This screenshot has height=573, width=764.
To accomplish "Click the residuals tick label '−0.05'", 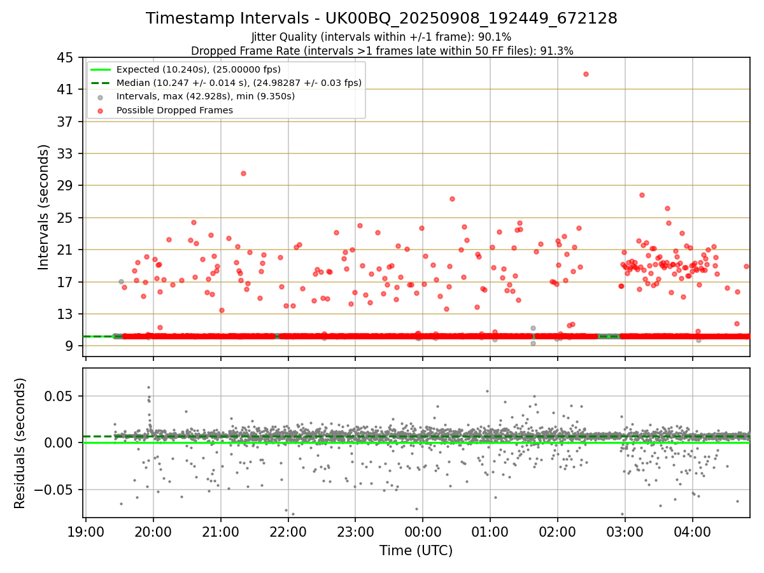I will point(53,490).
